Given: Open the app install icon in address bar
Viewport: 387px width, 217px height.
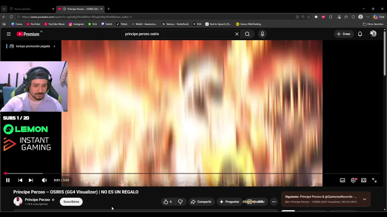Looking at the screenshot, I should pyautogui.click(x=297, y=17).
